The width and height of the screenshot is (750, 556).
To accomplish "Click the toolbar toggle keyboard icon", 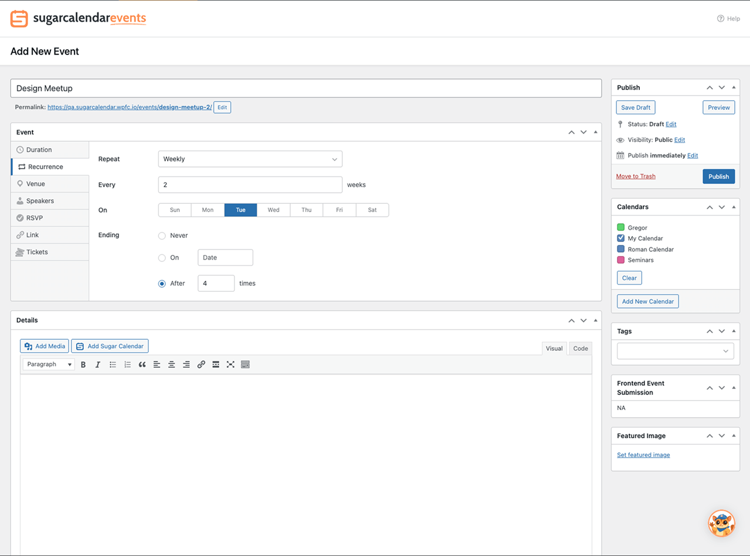I will pos(246,364).
